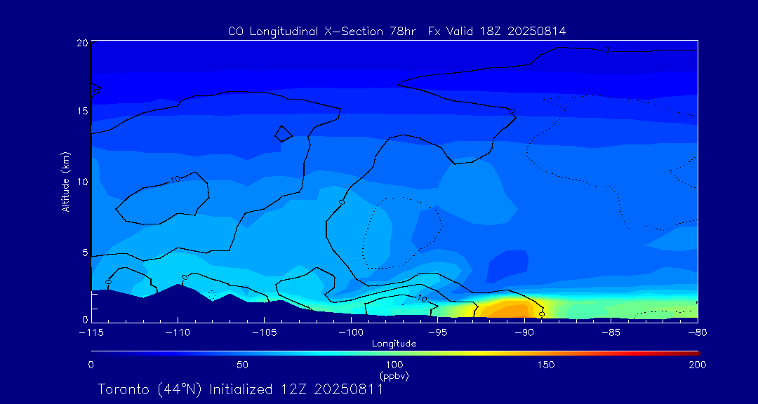
Task: Click the "100" color bar label
Action: tap(394, 365)
